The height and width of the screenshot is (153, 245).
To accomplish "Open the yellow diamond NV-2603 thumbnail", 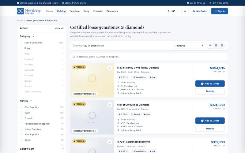I will click(92, 80).
